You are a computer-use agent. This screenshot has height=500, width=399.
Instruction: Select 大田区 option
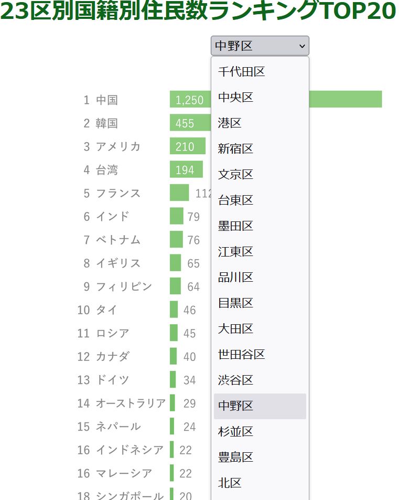pyautogui.click(x=260, y=329)
